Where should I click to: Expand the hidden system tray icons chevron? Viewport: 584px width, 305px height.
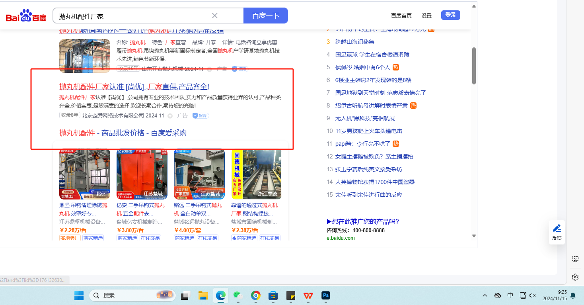point(485,295)
